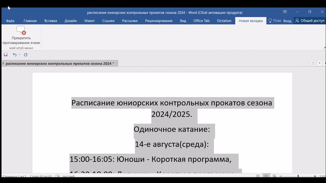The height and width of the screenshot is (183, 326).
Task: Click the proofing check icon in status bar
Action: click(58, 176)
